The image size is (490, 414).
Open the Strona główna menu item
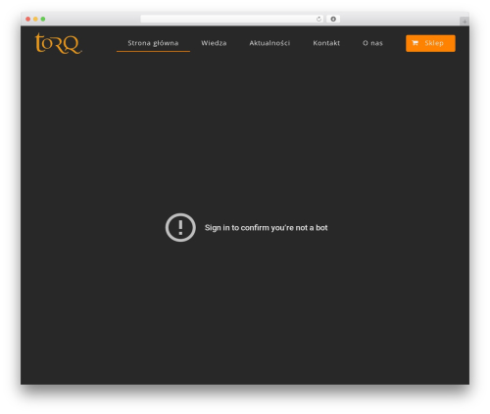[153, 43]
